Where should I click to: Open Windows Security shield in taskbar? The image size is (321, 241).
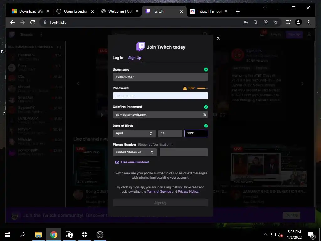click(x=85, y=235)
